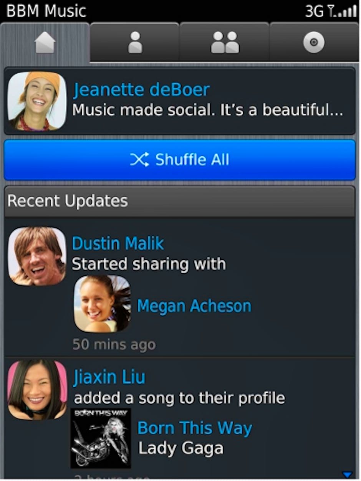This screenshot has height=481, width=361.
Task: Tap the Born This Way album cover
Action: pyautogui.click(x=101, y=438)
